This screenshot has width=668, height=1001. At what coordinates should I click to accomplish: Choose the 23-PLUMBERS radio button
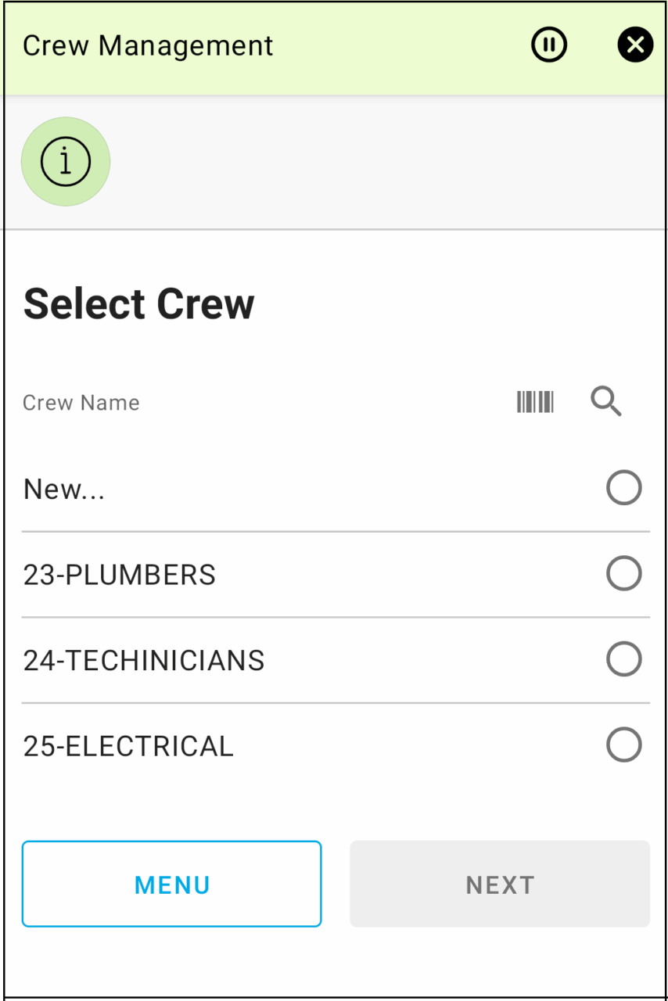623,574
